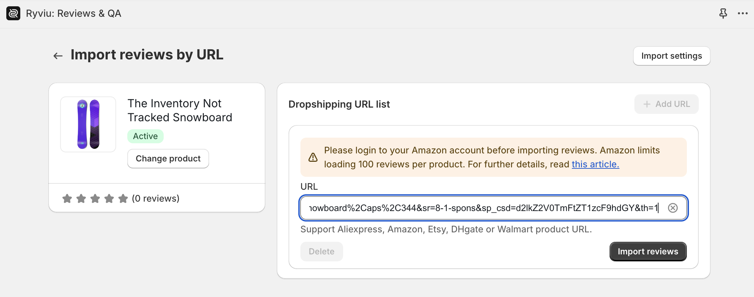Click the Active status badge
Image resolution: width=754 pixels, height=297 pixels.
(145, 136)
